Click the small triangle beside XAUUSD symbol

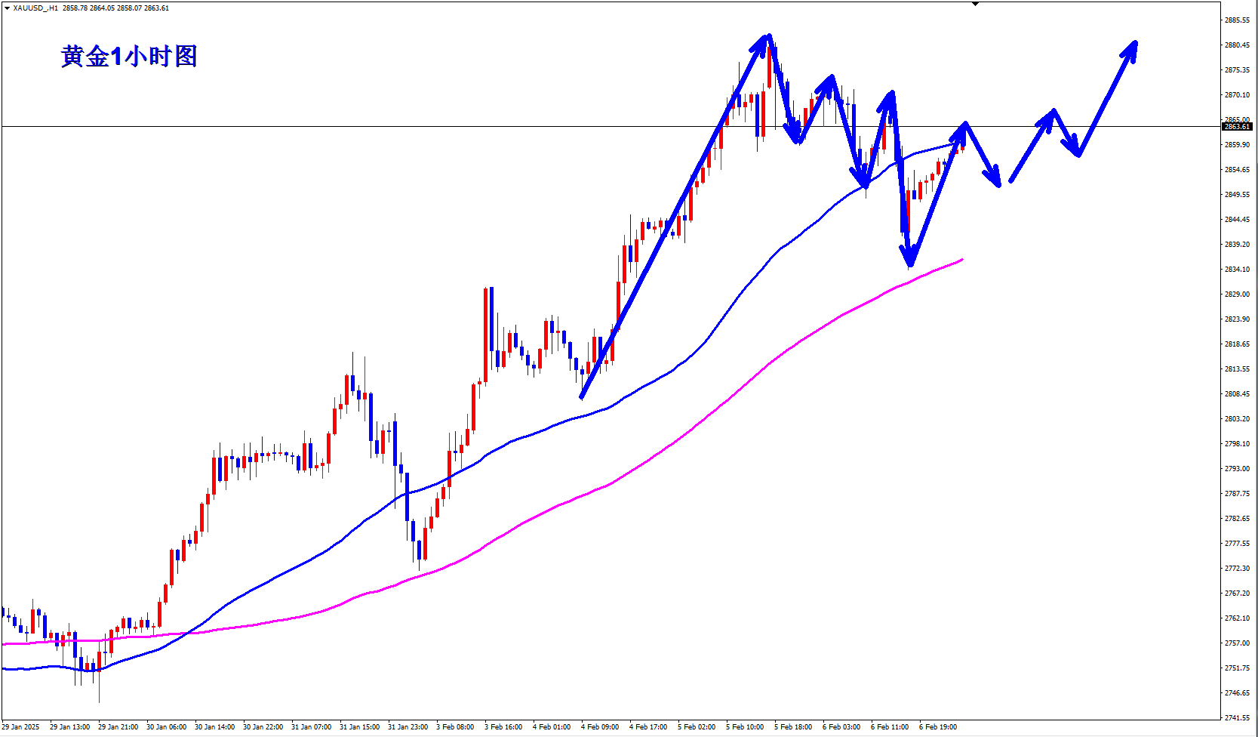pos(8,8)
